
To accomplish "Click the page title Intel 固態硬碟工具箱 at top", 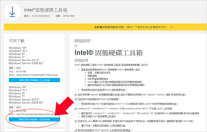I will tap(46, 10).
